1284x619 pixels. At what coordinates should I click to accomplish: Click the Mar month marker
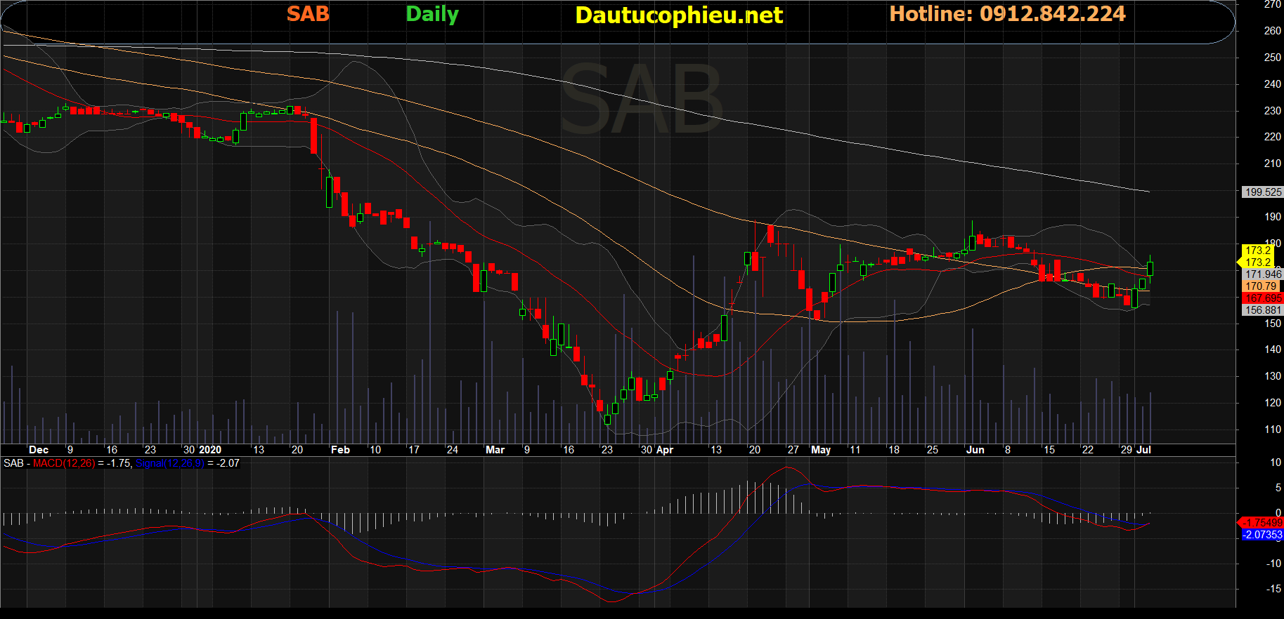(495, 450)
